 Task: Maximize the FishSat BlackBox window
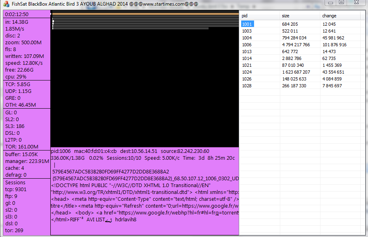(341, 2)
